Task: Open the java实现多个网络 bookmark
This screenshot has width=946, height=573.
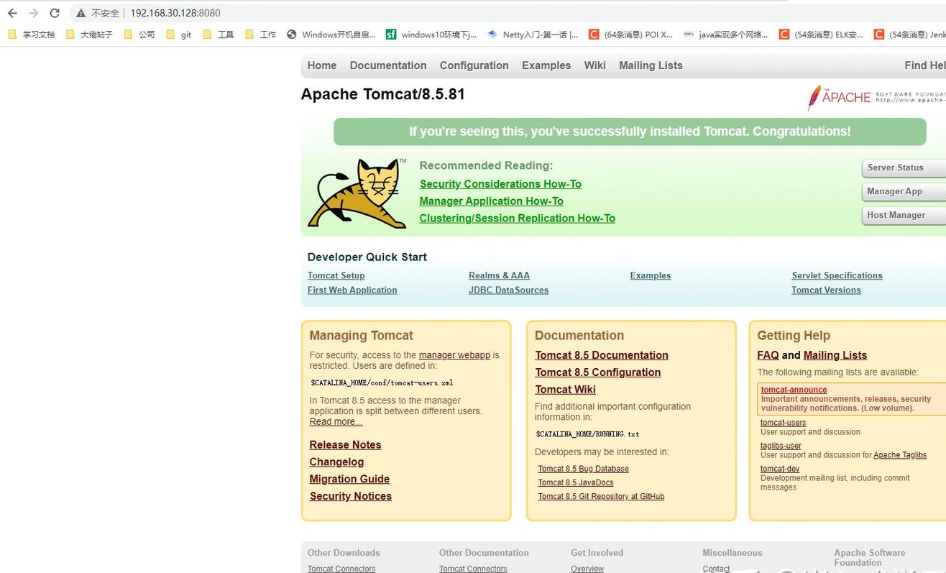Action: pyautogui.click(x=726, y=34)
